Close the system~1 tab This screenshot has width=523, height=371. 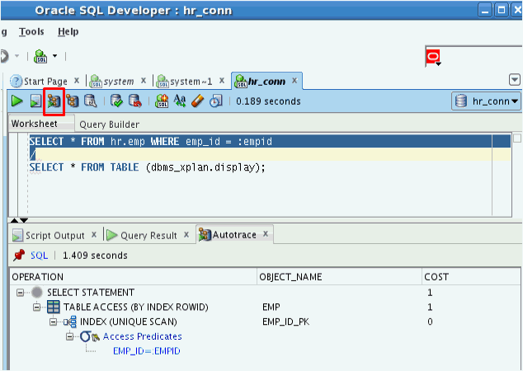(x=222, y=80)
